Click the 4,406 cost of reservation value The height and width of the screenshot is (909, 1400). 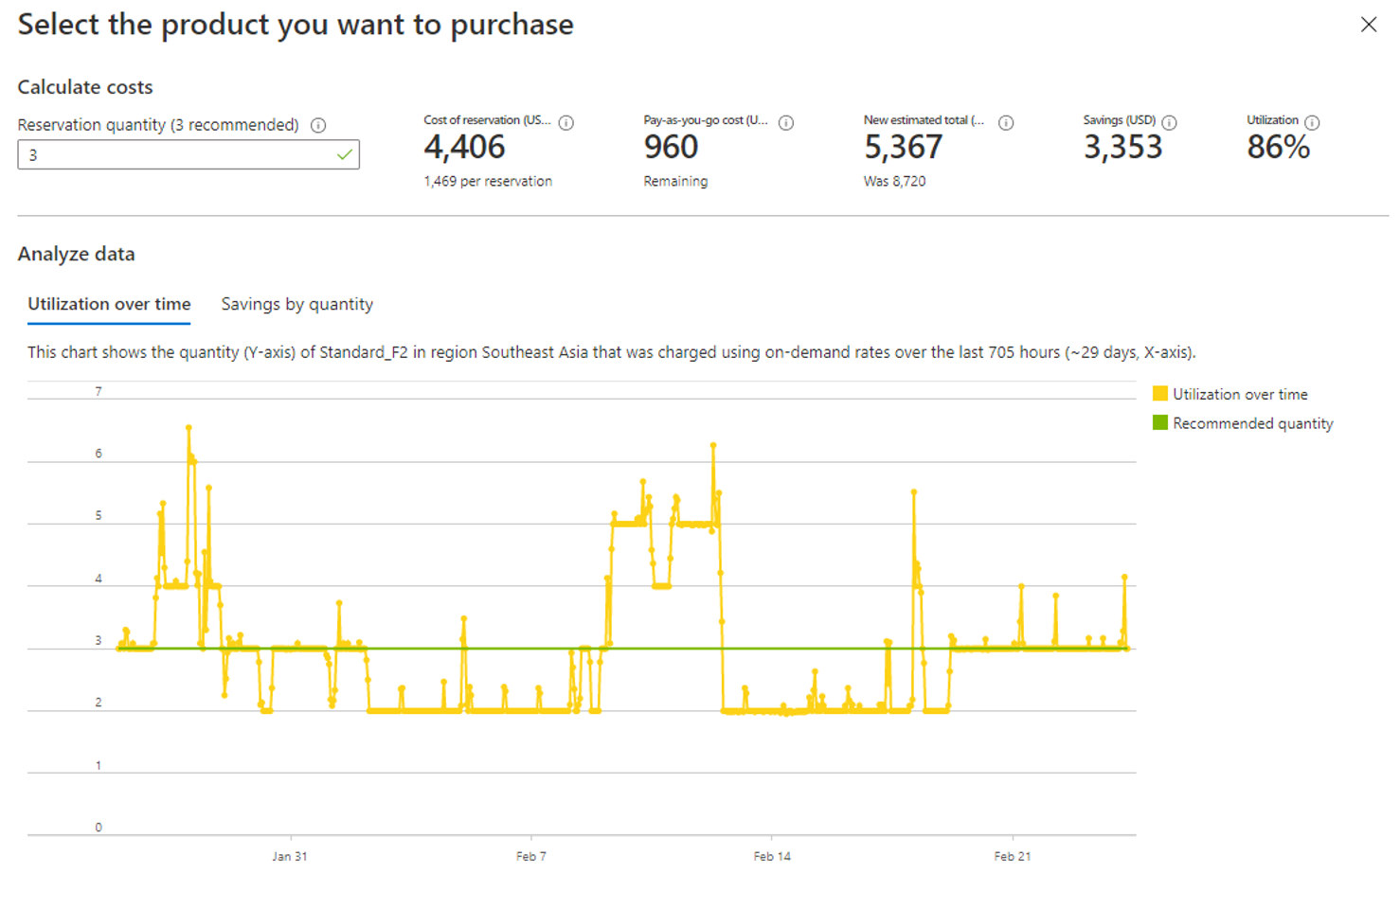pos(464,147)
